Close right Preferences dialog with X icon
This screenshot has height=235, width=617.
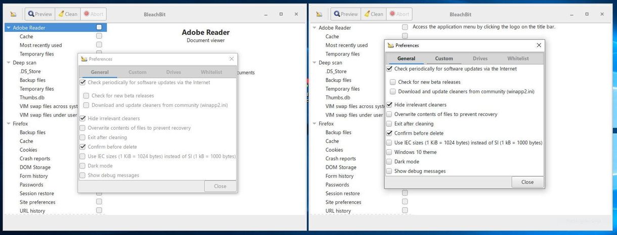539,45
